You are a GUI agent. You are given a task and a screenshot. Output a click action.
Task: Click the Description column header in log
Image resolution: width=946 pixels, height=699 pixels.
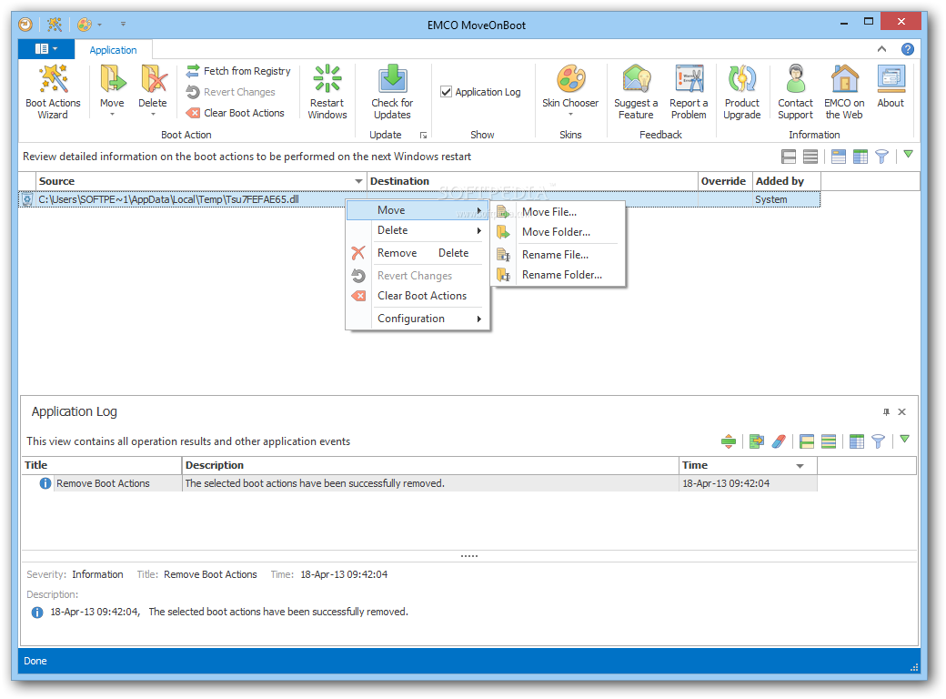click(x=430, y=465)
